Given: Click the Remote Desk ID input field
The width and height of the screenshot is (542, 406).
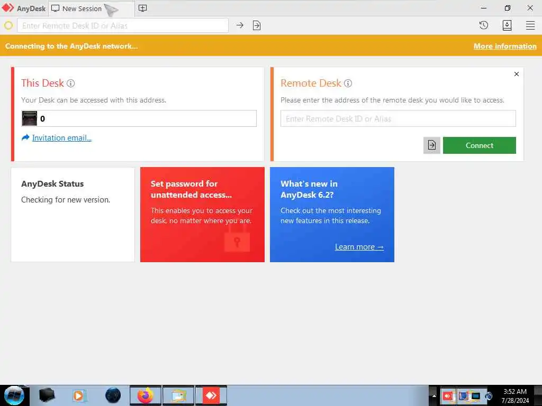Looking at the screenshot, I should [398, 118].
